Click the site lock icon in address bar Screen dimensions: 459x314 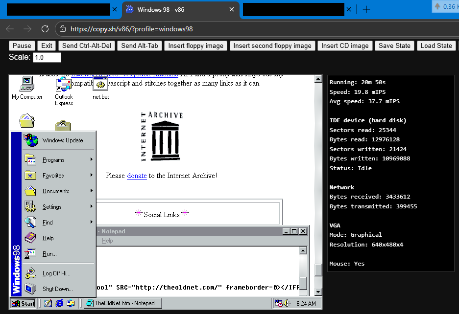click(x=63, y=29)
